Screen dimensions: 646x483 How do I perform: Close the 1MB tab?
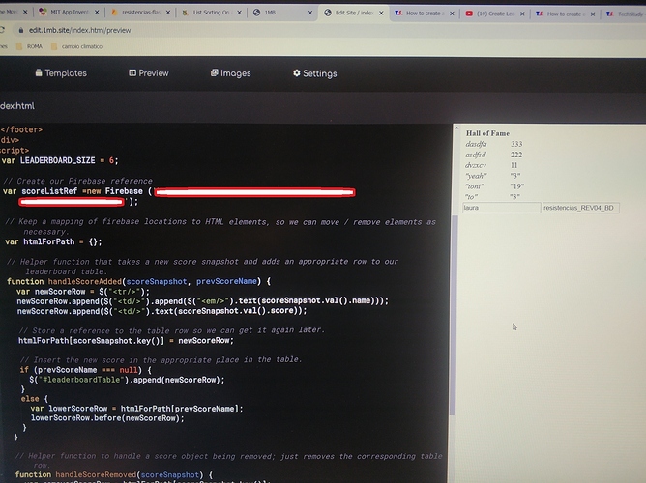(310, 13)
